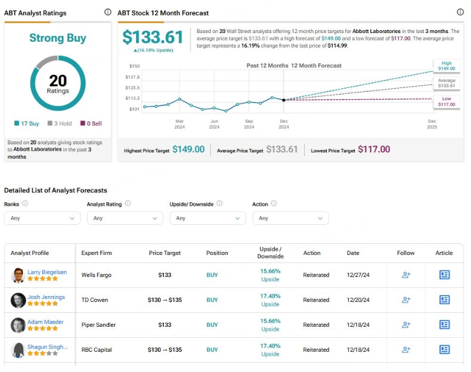Open the Analyst Rating dropdown
Image resolution: width=471 pixels, height=372 pixels.
(125, 218)
